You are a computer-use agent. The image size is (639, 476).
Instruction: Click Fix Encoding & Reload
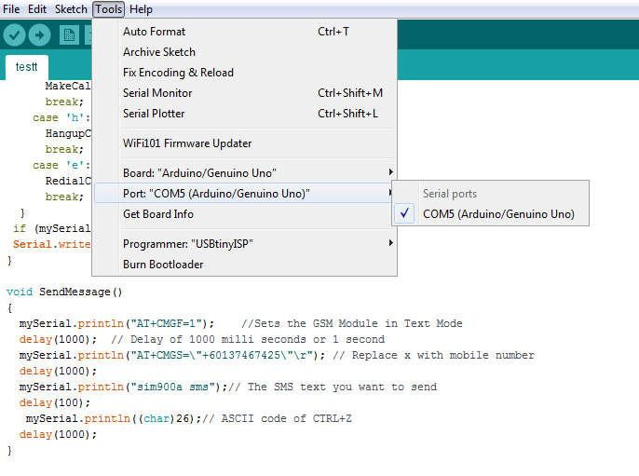pyautogui.click(x=178, y=73)
